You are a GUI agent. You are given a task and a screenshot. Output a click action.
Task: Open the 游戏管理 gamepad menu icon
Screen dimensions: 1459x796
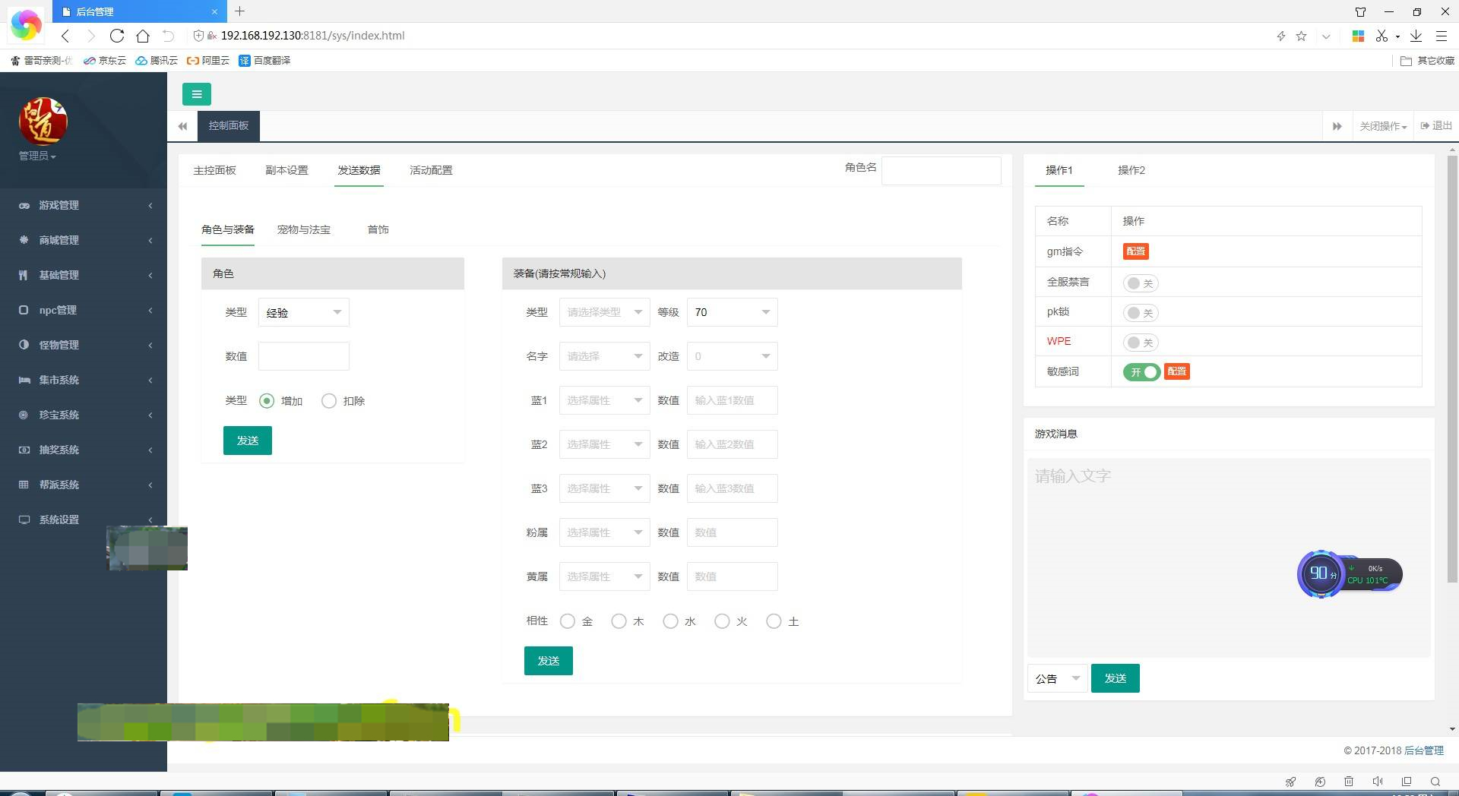point(23,205)
